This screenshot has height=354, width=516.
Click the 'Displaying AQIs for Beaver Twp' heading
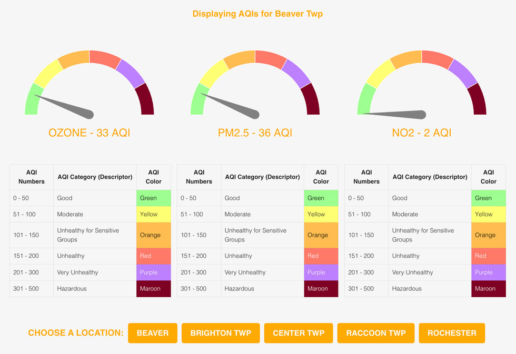click(257, 14)
